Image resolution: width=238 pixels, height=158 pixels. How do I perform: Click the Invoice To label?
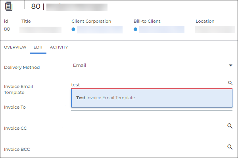(x=15, y=107)
